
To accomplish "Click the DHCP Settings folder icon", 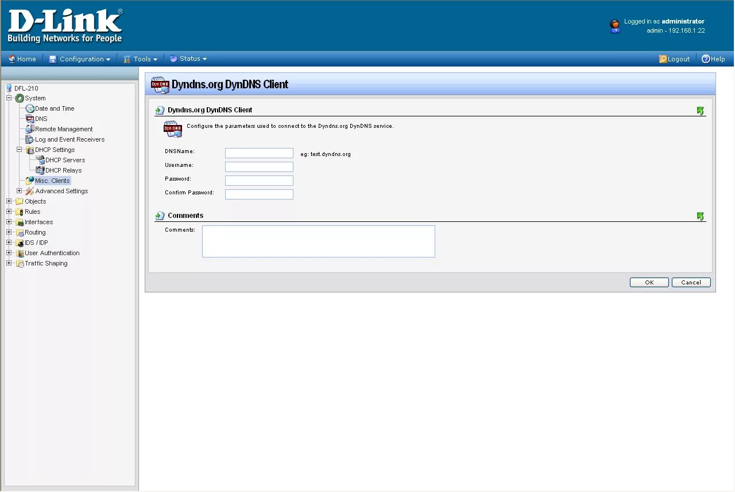I will [30, 150].
